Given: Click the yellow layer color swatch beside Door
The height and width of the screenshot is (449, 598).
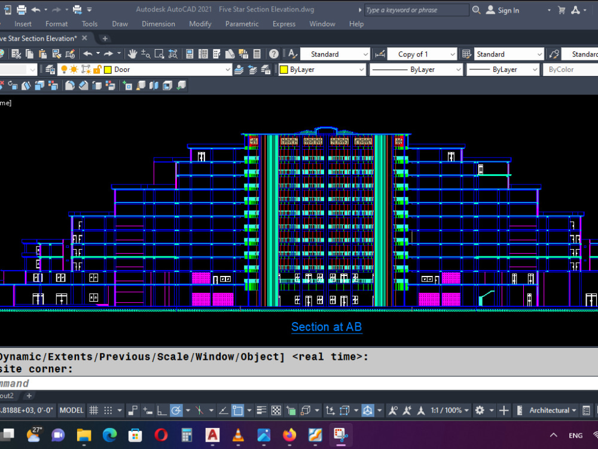Looking at the screenshot, I should pos(108,69).
